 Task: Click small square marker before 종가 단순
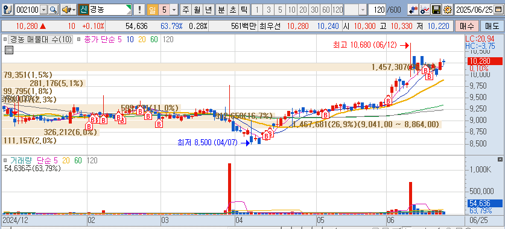79,40
